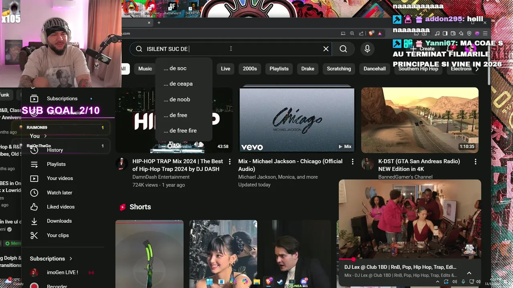The image size is (513, 288).
Task: Open the Brave Wallet icon
Action: pyautogui.click(x=453, y=34)
